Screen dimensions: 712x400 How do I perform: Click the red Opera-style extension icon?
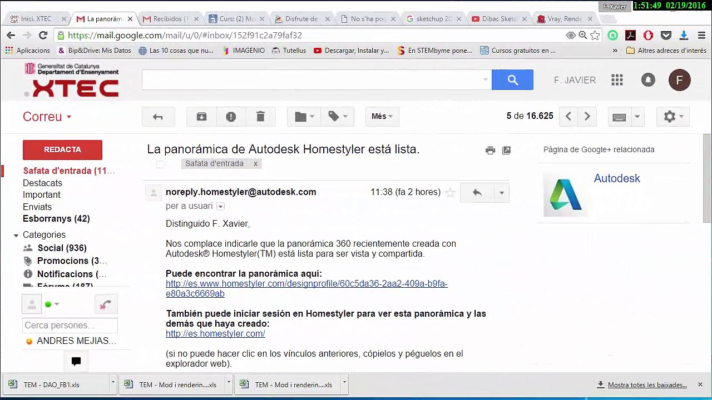click(648, 35)
